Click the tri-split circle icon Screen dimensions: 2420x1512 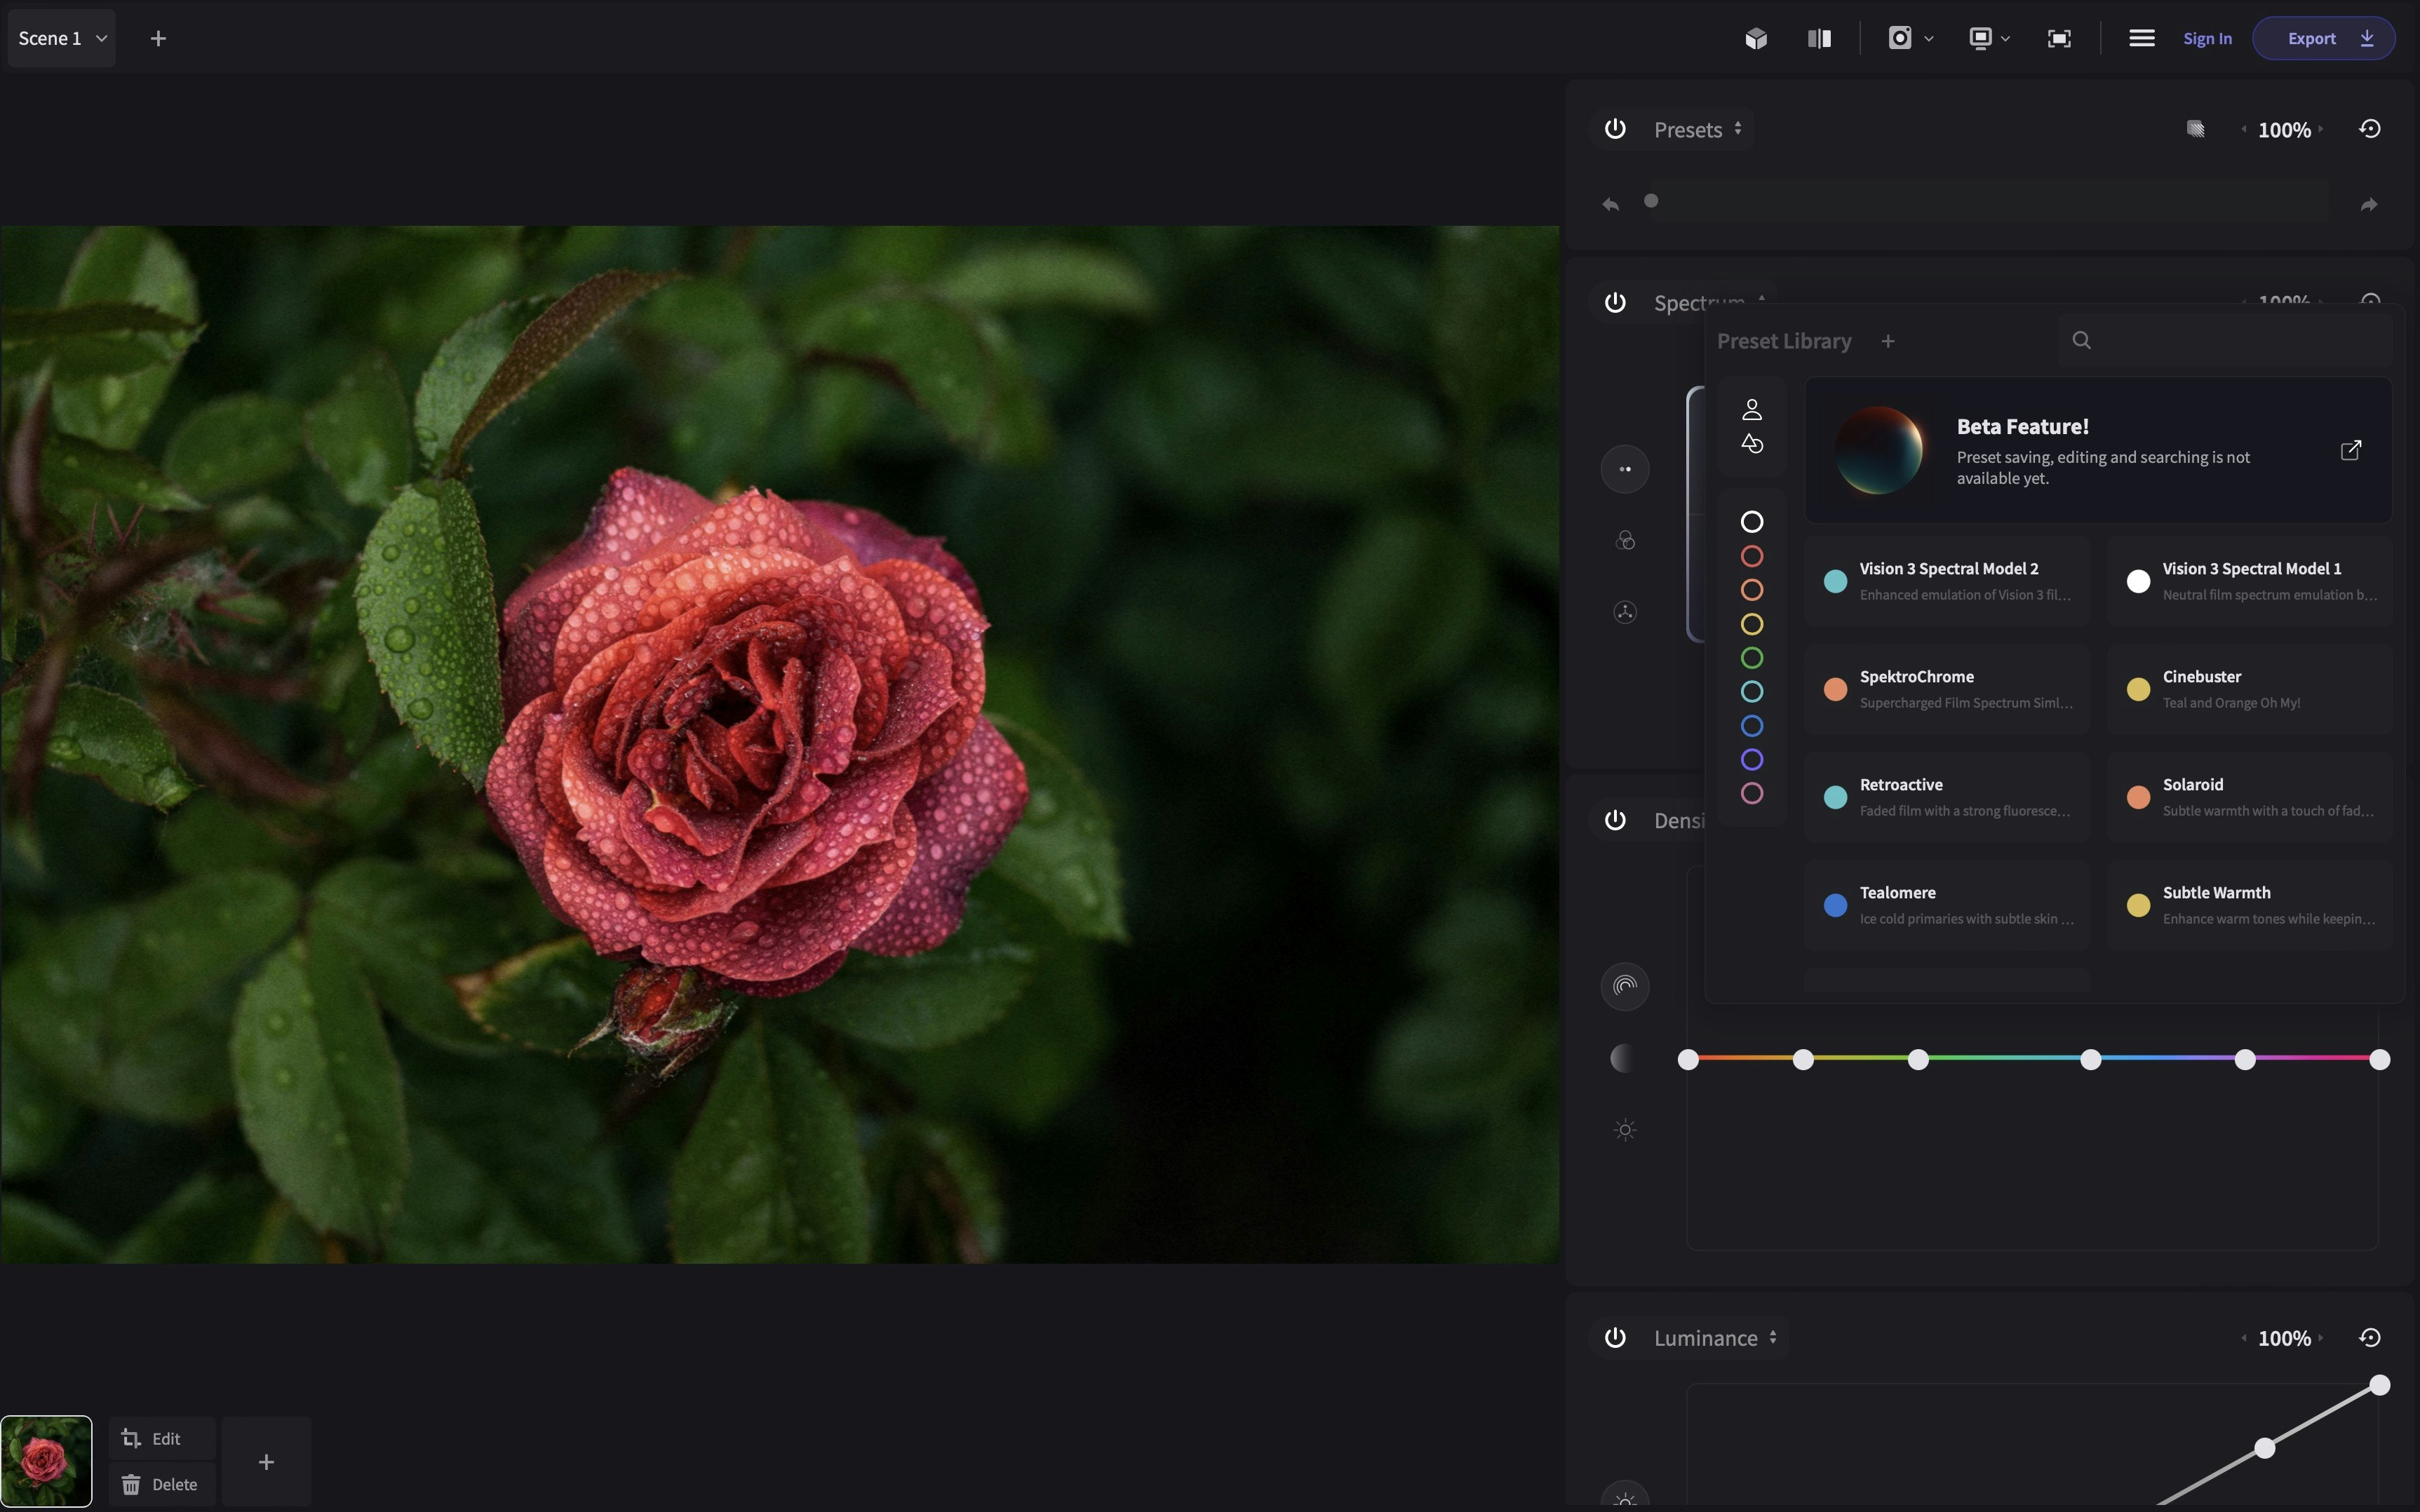click(1625, 612)
